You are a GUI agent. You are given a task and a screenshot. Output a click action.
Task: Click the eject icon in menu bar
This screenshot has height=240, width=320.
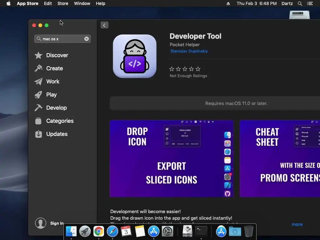coord(228,3)
